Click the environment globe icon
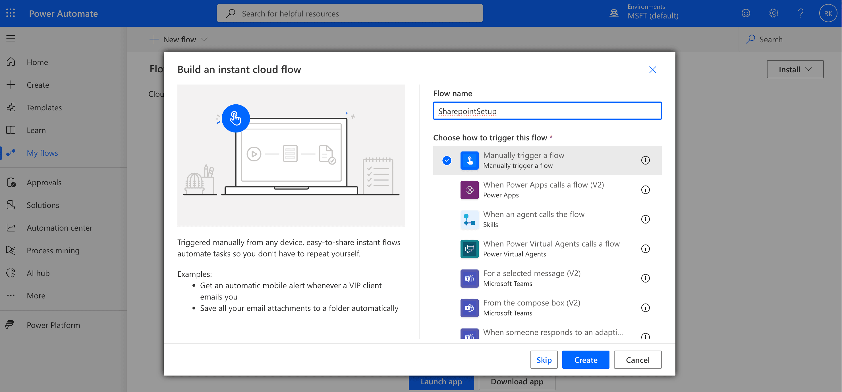The height and width of the screenshot is (392, 842). [x=614, y=13]
